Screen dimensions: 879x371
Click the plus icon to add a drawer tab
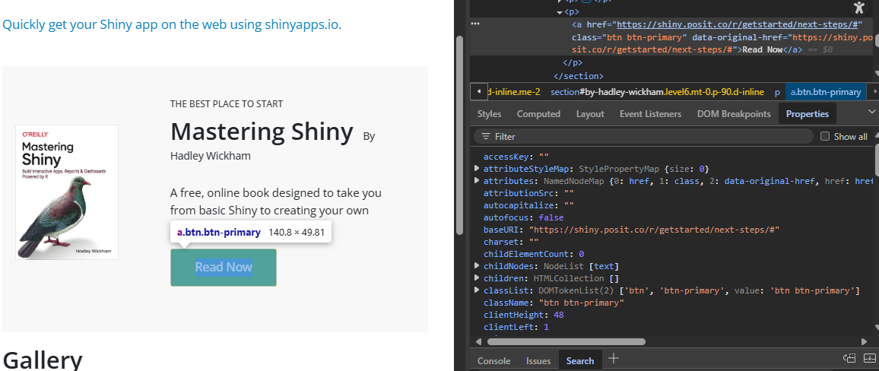click(614, 358)
